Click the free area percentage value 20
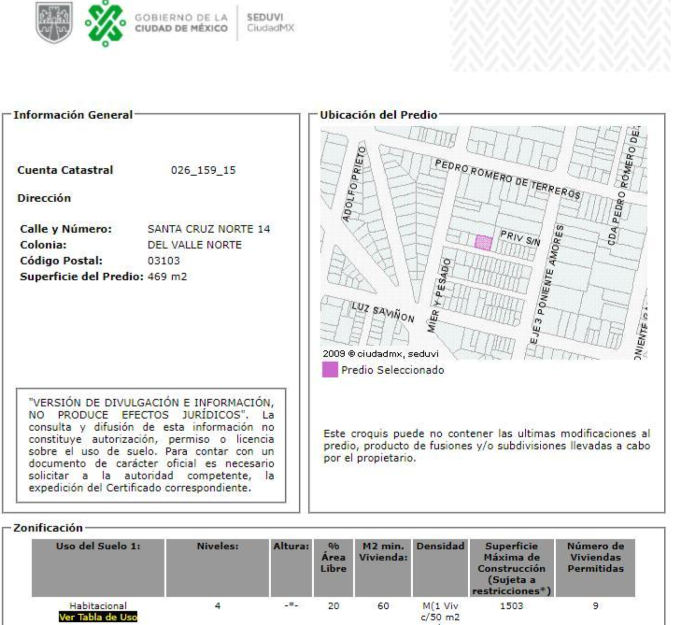This screenshot has height=625, width=691. pos(333,606)
